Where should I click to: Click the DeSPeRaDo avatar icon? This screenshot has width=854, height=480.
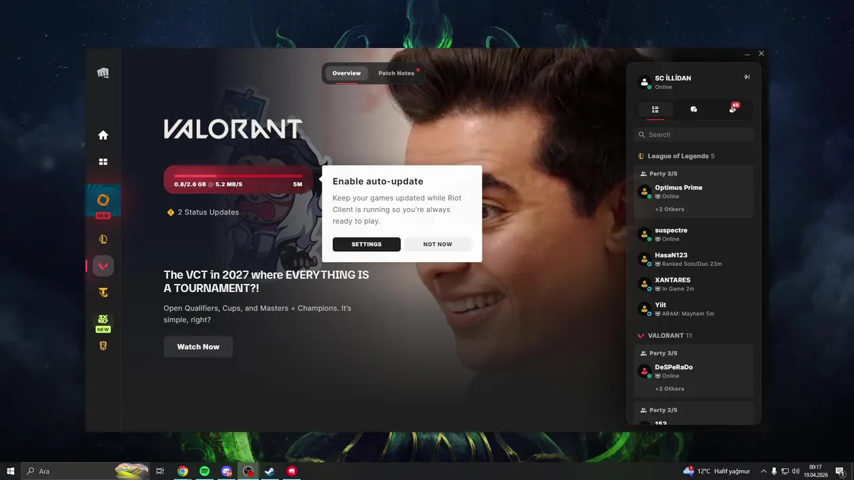(645, 371)
